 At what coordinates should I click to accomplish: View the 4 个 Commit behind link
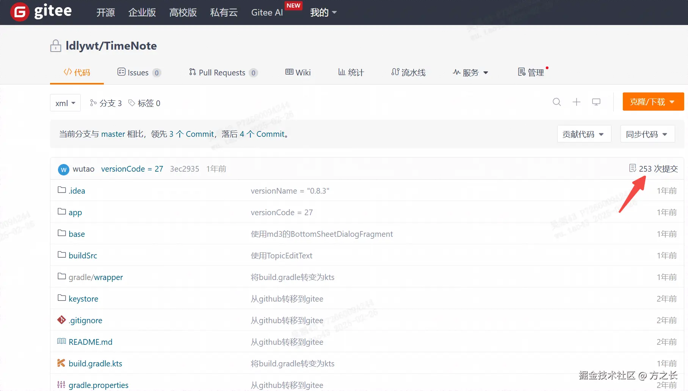click(x=262, y=134)
